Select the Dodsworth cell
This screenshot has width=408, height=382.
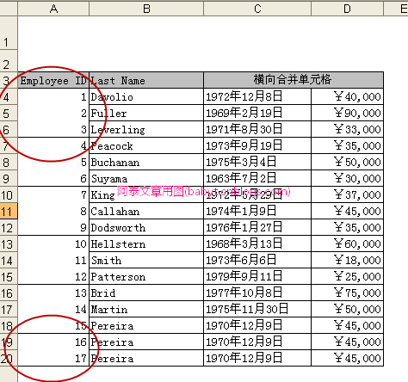[x=146, y=227]
